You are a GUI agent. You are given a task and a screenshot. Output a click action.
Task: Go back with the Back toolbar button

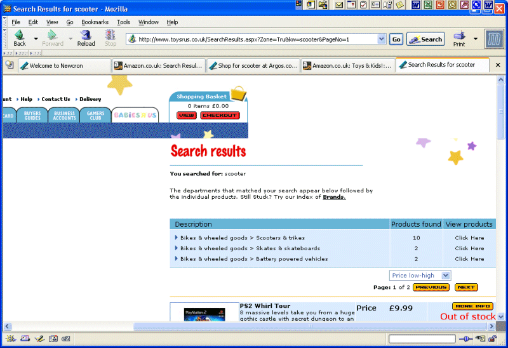click(x=20, y=38)
